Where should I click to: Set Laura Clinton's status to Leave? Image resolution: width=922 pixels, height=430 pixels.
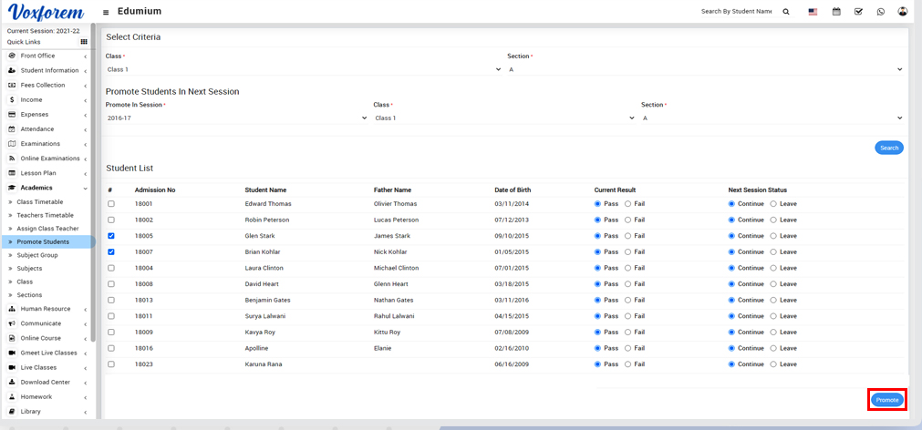(773, 268)
